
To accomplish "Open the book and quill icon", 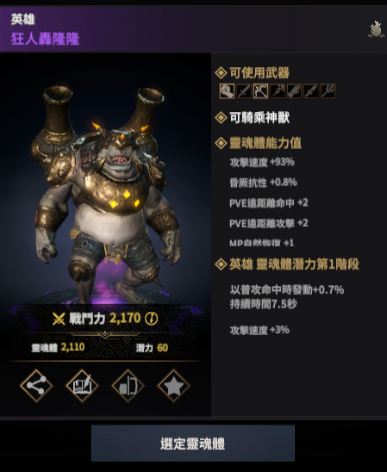I will click(82, 386).
